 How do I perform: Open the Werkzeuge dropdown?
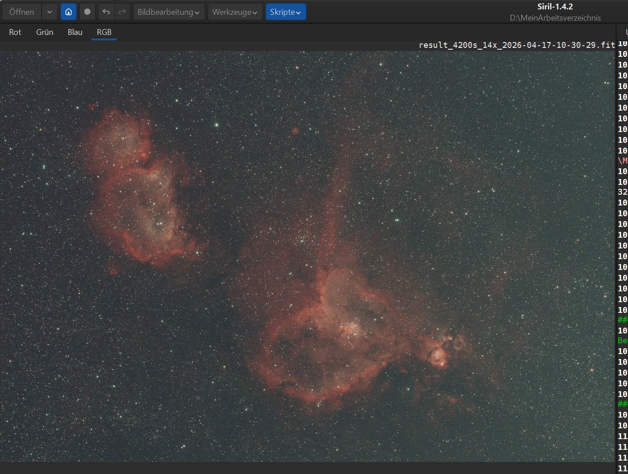(235, 12)
